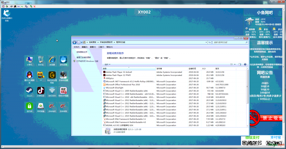Image resolution: width=286 pixels, height=149 pixels.
Task: Open the 查看(V) menu
Action: (93, 47)
